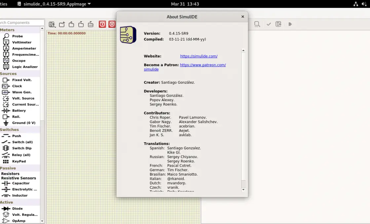Select the Current Source component icon
Screen dimensions: 370x224
(x=6, y=104)
